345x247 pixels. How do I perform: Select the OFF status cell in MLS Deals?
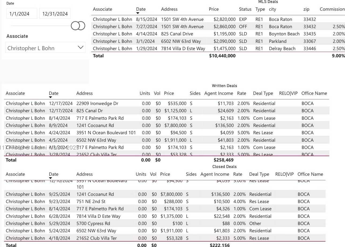(x=243, y=27)
